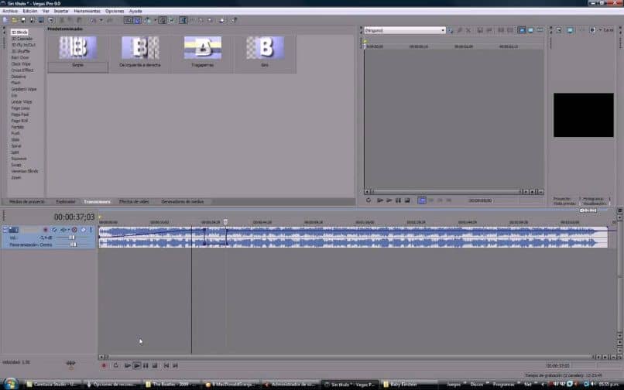Toggle Ignore Event Grouping
This screenshot has width=624, height=390.
click(172, 20)
